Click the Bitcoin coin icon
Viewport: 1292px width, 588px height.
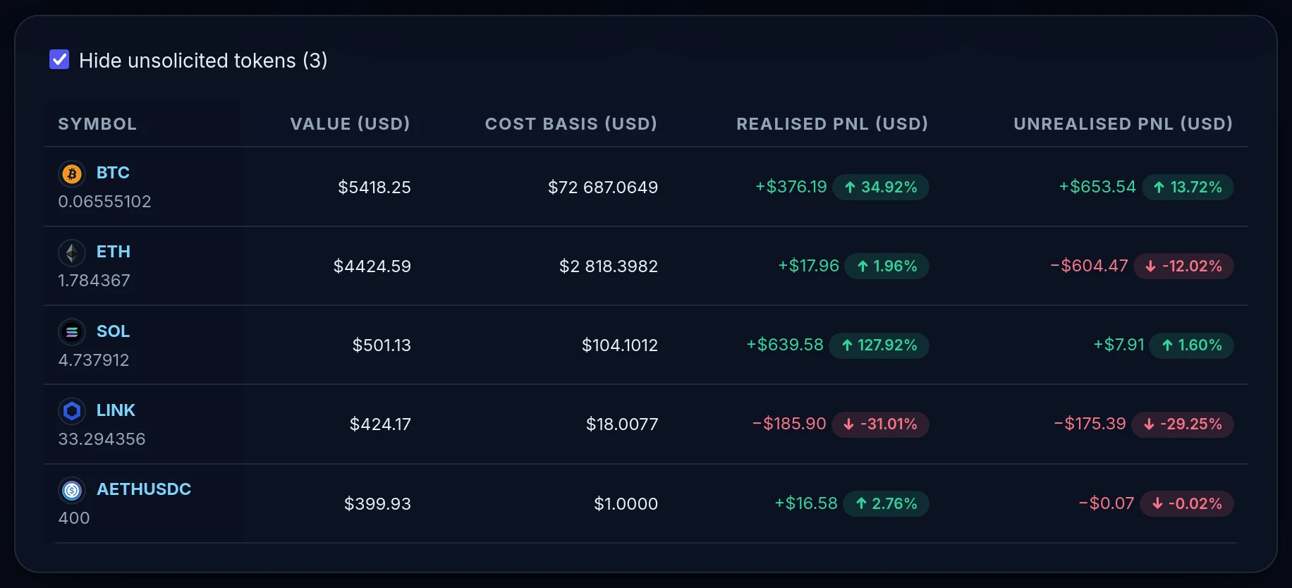72,173
